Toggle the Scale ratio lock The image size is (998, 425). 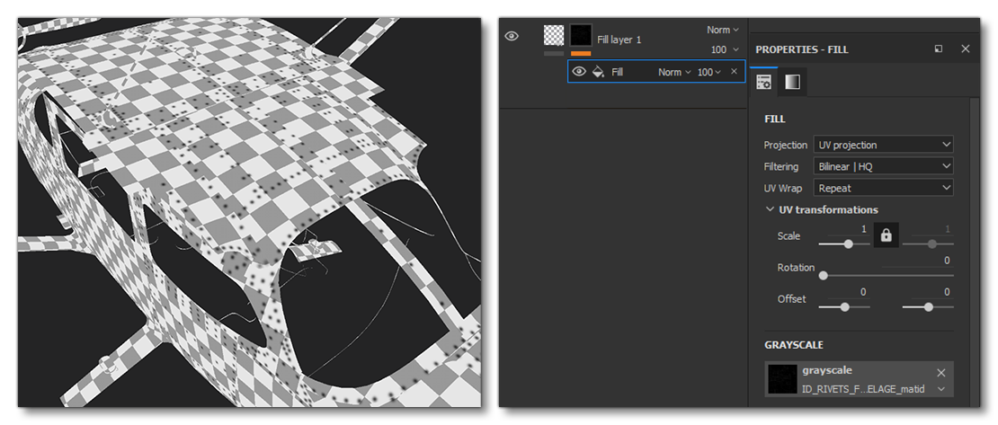(886, 235)
